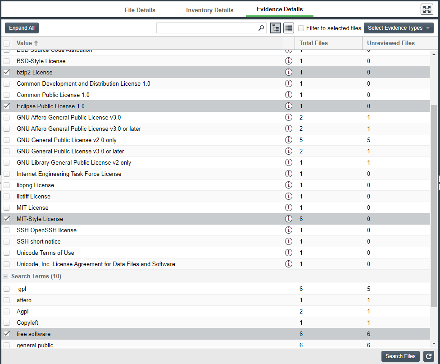Collapse the Search Terms group
This screenshot has width=440, height=364.
click(x=6, y=276)
